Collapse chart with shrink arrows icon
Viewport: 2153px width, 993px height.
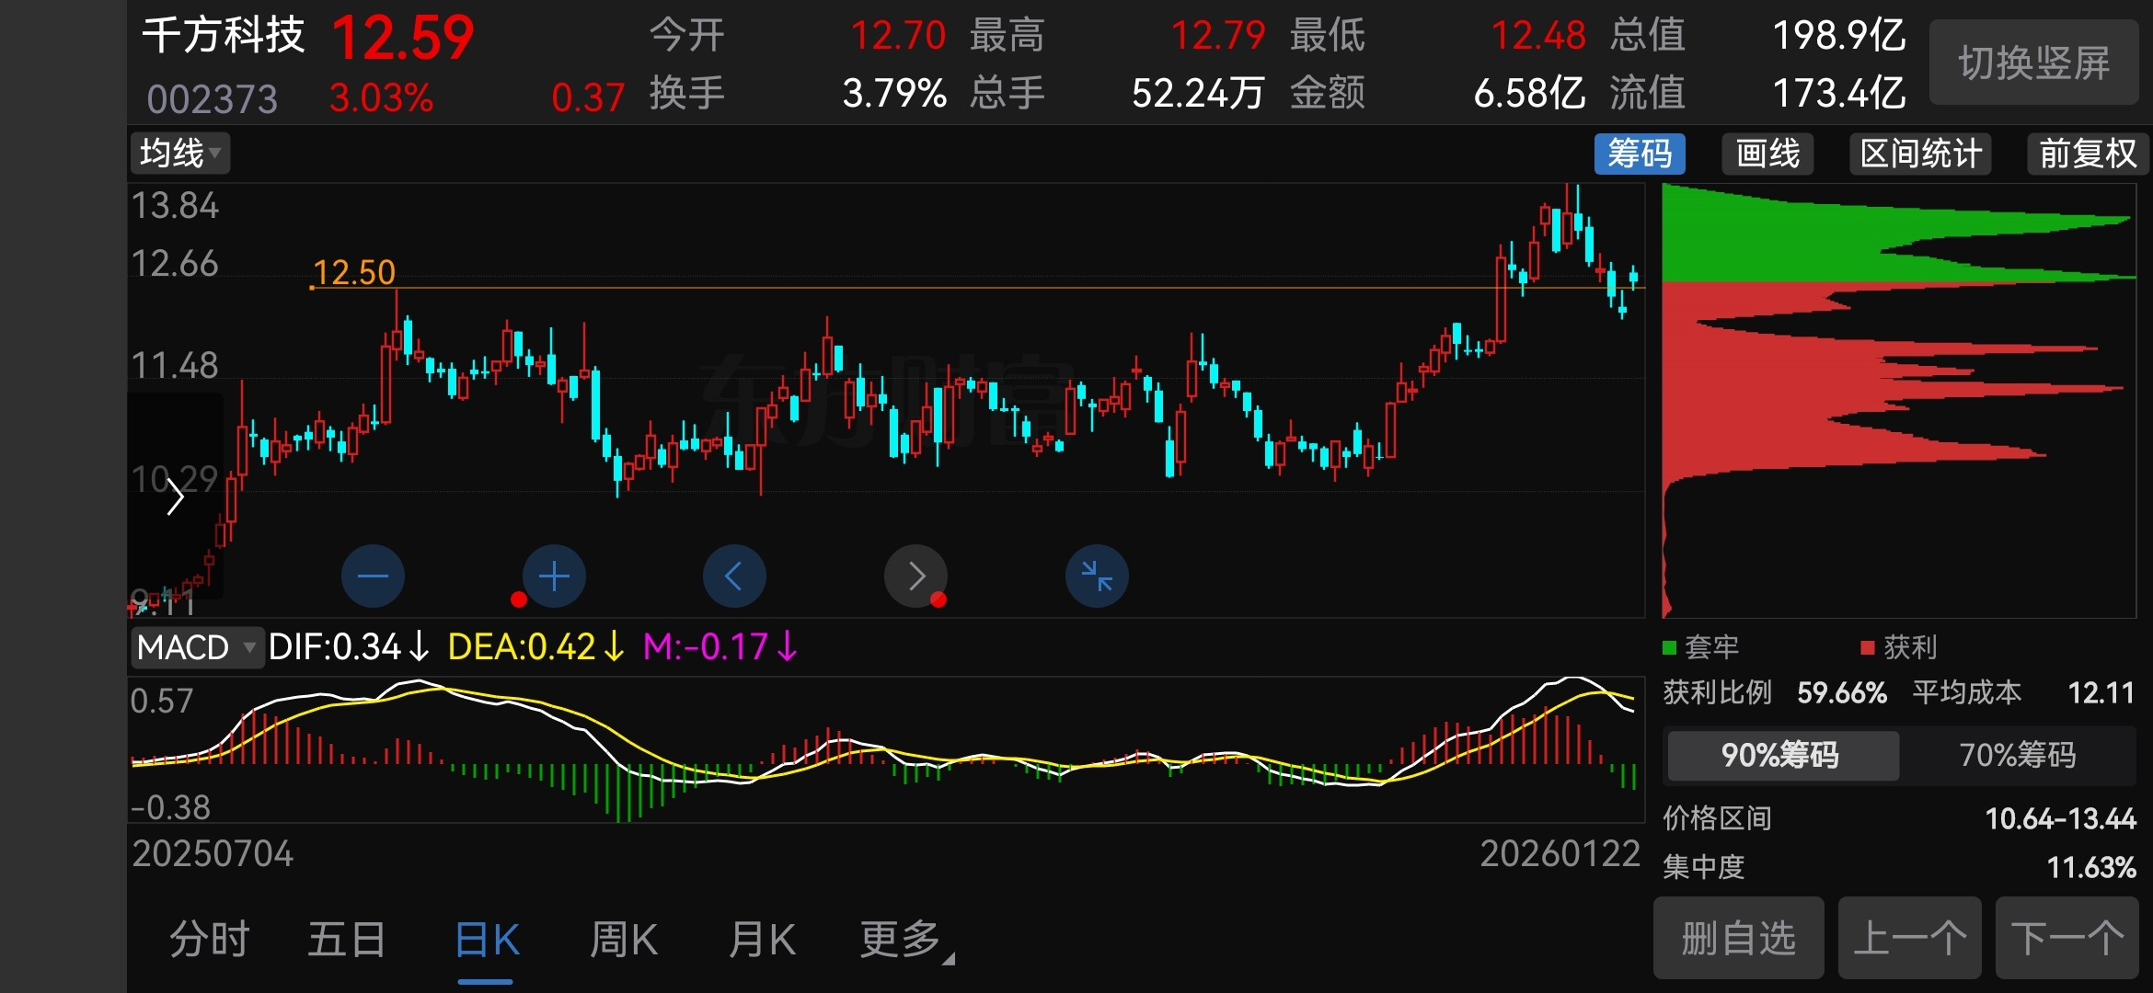tap(1097, 576)
